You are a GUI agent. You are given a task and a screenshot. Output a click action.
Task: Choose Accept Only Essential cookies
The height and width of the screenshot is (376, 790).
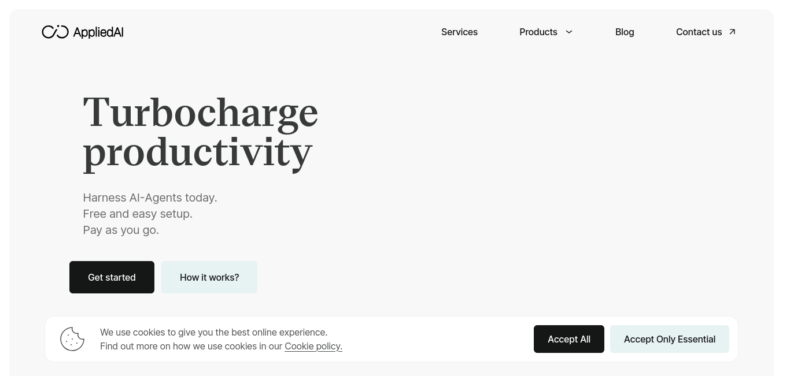(670, 339)
